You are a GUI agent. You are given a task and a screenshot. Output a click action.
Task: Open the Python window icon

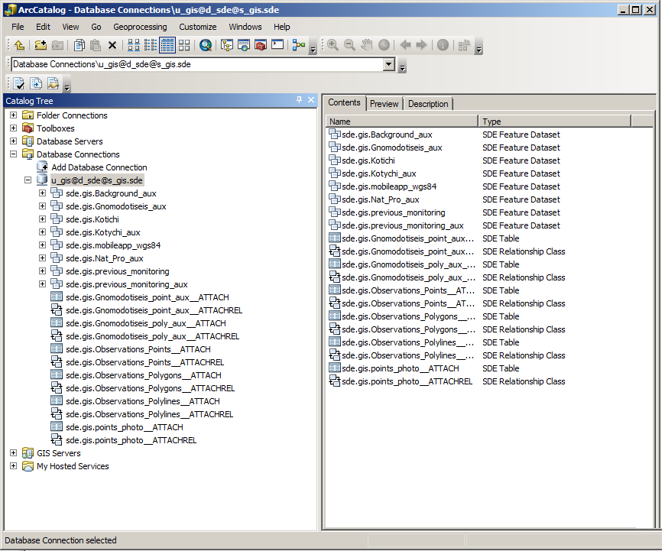tap(277, 45)
